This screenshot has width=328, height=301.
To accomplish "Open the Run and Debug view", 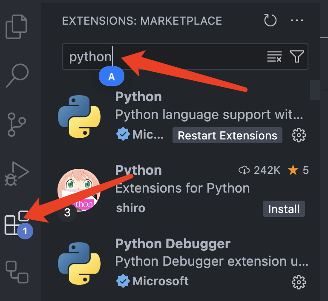I will 17,173.
